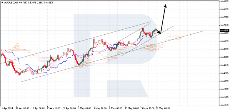Click the 26 Apr 08:00 time label
This screenshot has width=230, height=111.
(69, 108)
